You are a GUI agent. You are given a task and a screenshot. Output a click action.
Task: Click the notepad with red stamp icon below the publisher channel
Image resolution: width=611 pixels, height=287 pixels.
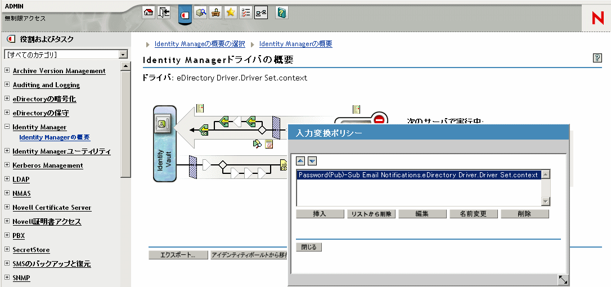[269, 144]
